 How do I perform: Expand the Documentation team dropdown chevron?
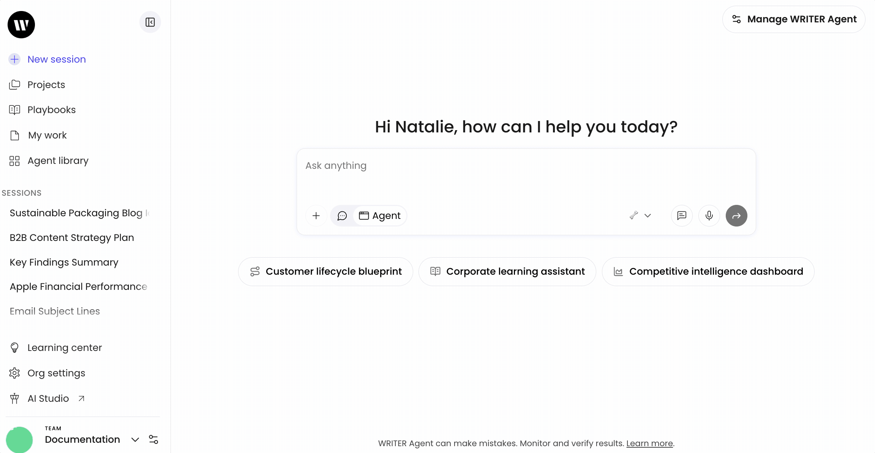coord(135,439)
